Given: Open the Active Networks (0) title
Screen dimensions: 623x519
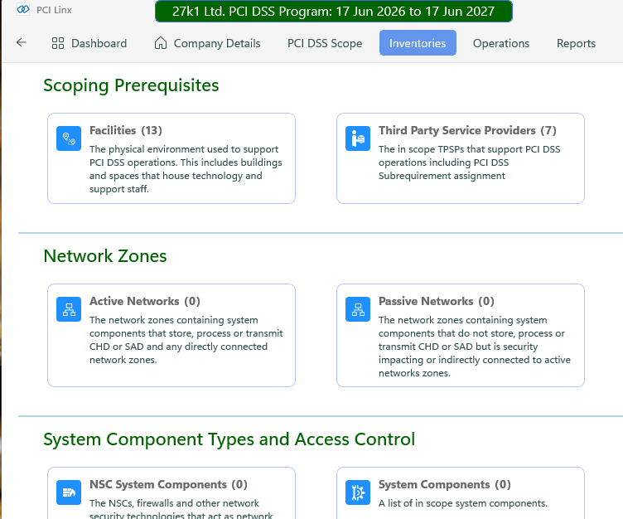Looking at the screenshot, I should [x=145, y=301].
